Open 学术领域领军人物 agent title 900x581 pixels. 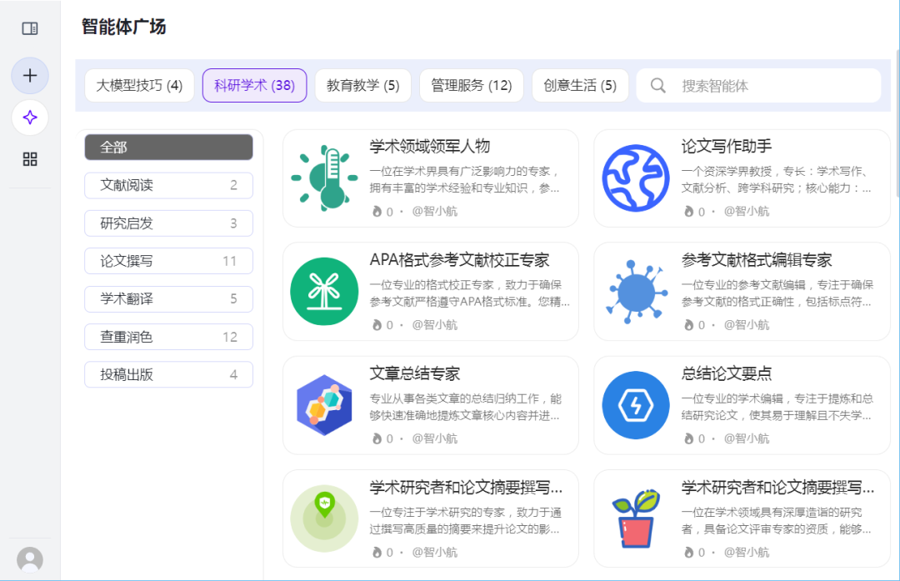[x=429, y=147]
